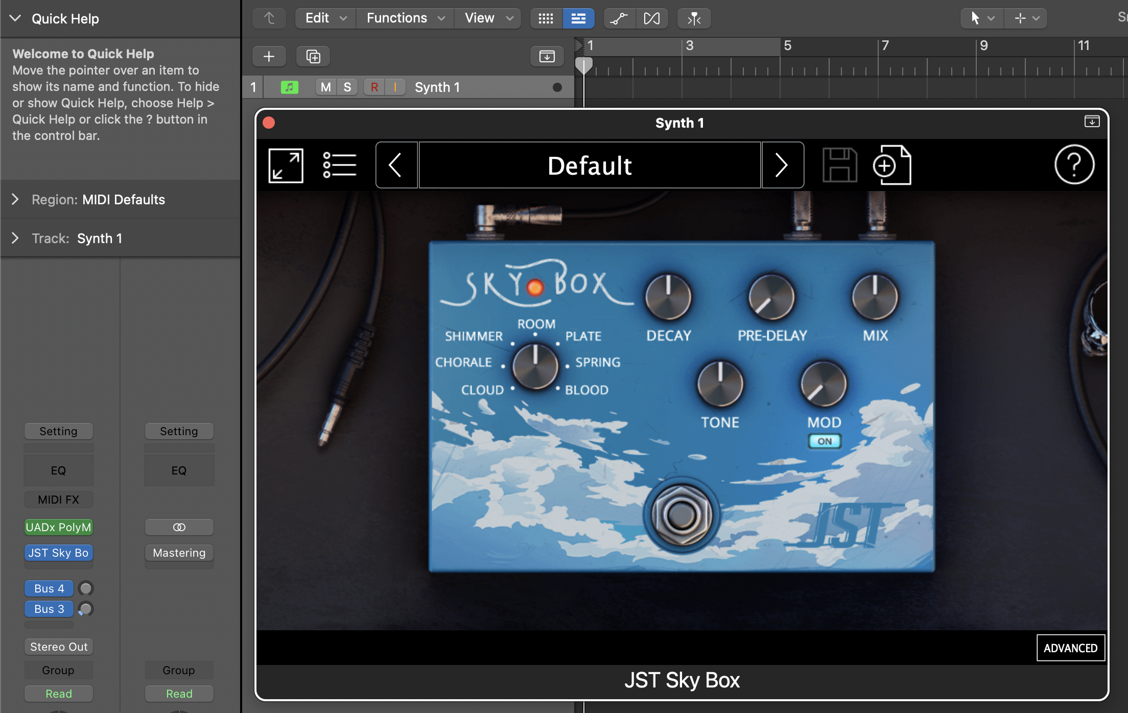Click the playhead marker at bar 1
This screenshot has width=1128, height=713.
coord(584,65)
